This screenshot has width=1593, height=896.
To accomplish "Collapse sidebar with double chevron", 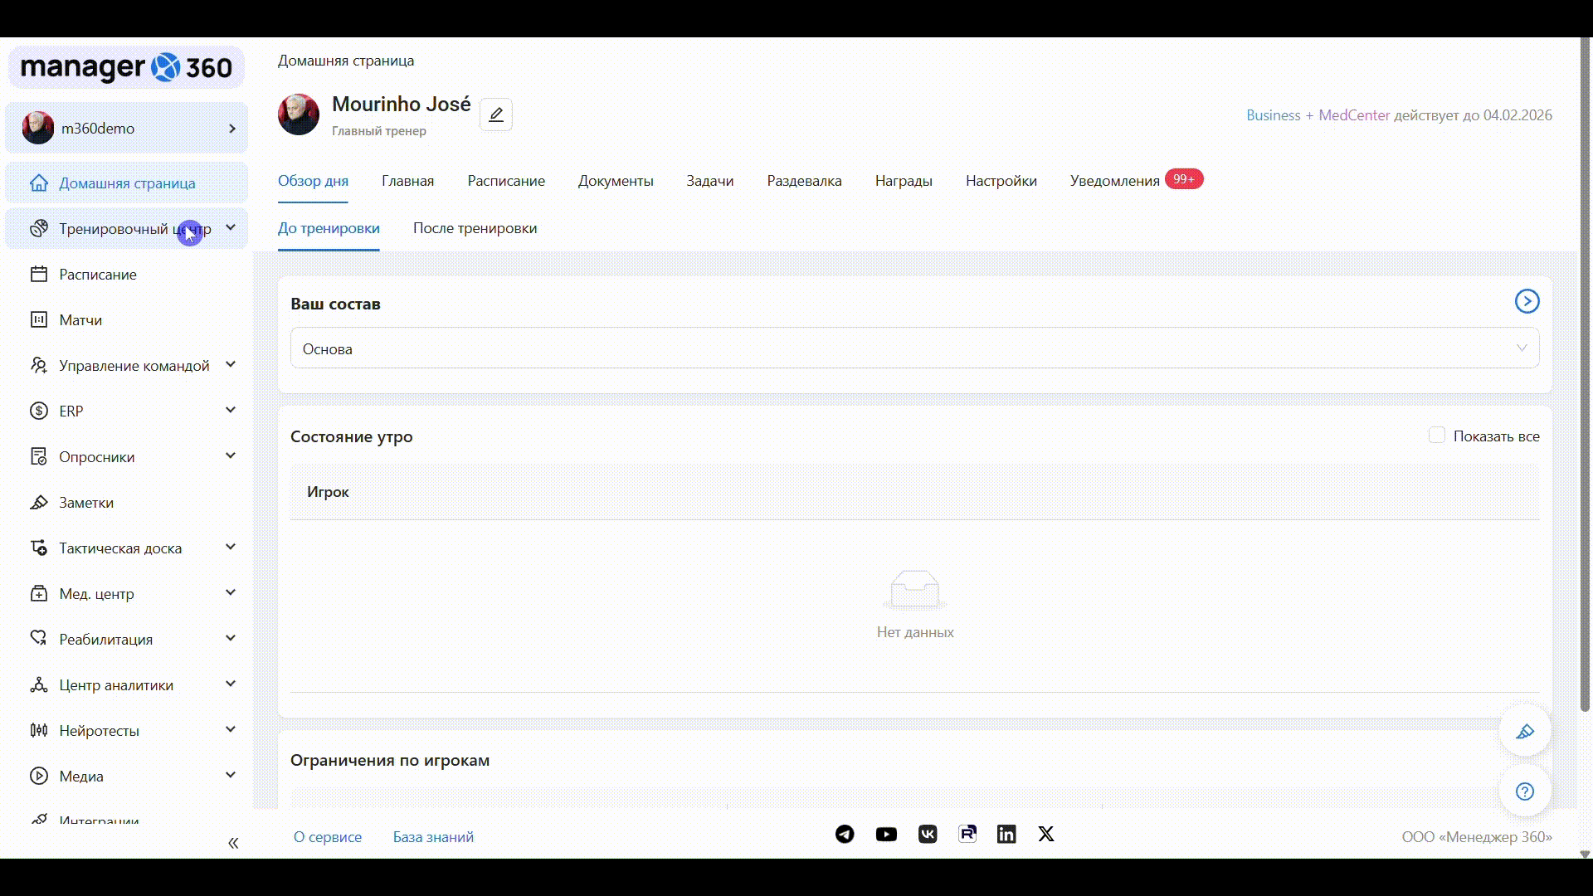I will (233, 844).
